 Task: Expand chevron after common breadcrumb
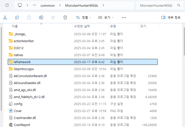60,5
